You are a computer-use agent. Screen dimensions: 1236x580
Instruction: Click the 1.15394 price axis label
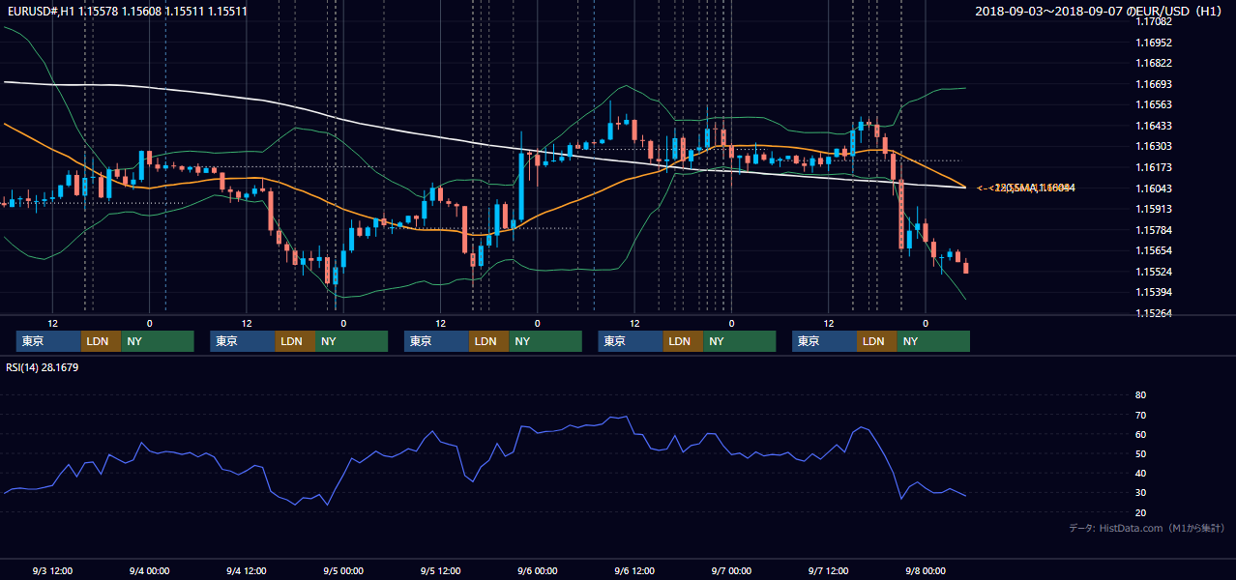1154,292
